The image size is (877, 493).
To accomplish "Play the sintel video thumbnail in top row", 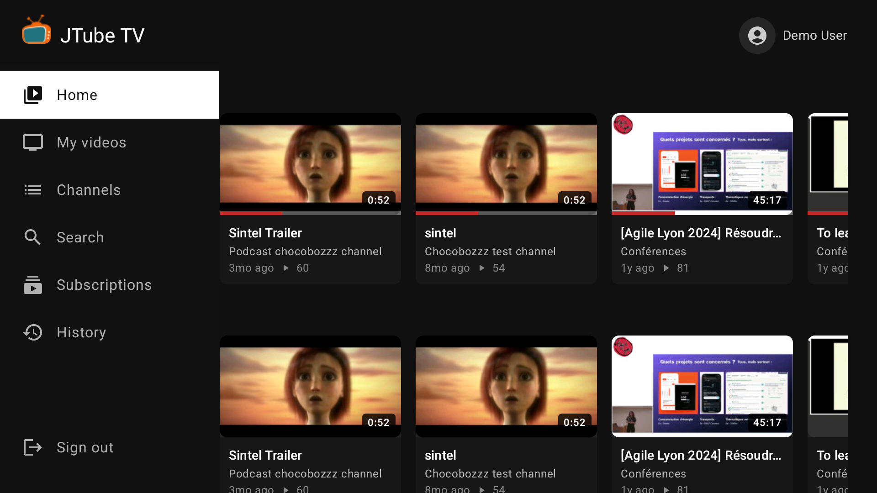I will (x=506, y=163).
